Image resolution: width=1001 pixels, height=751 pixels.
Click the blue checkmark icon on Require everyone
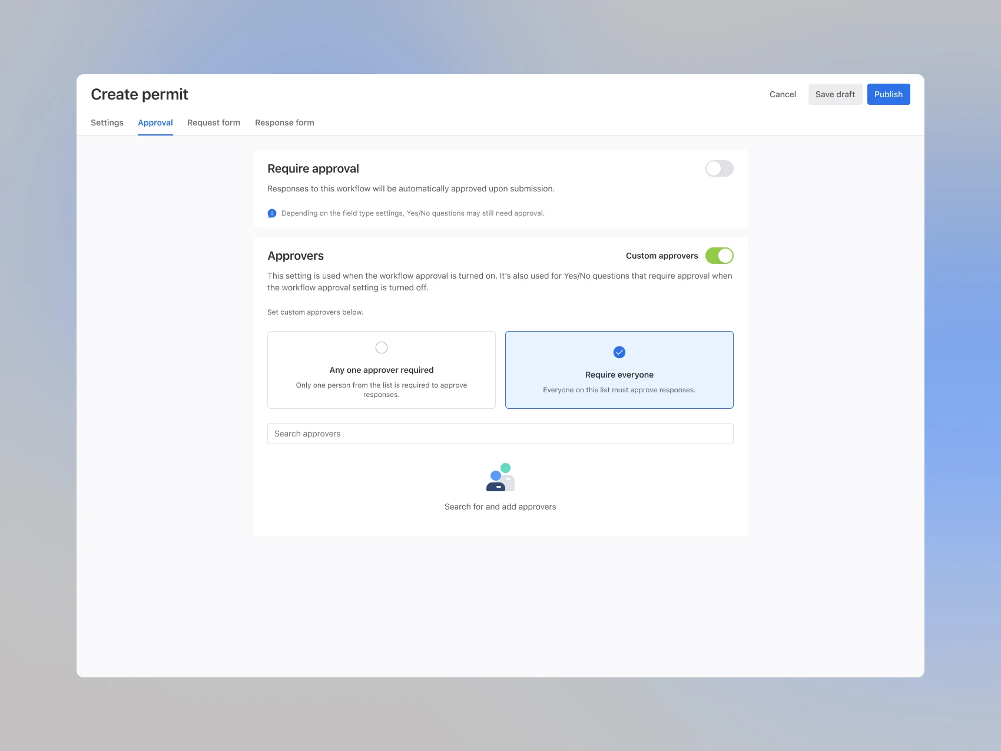point(619,352)
